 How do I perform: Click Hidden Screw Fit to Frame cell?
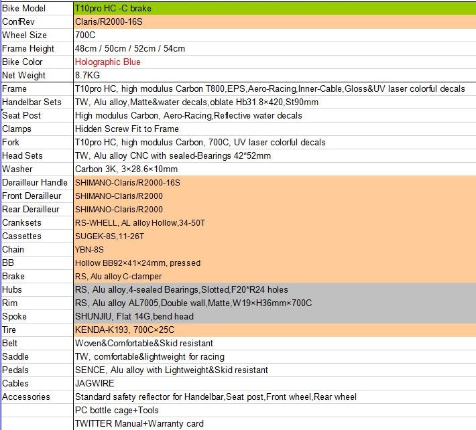click(x=275, y=129)
